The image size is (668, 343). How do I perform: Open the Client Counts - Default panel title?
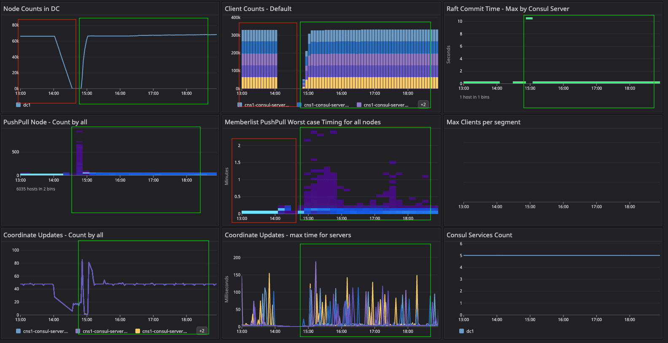tap(258, 9)
